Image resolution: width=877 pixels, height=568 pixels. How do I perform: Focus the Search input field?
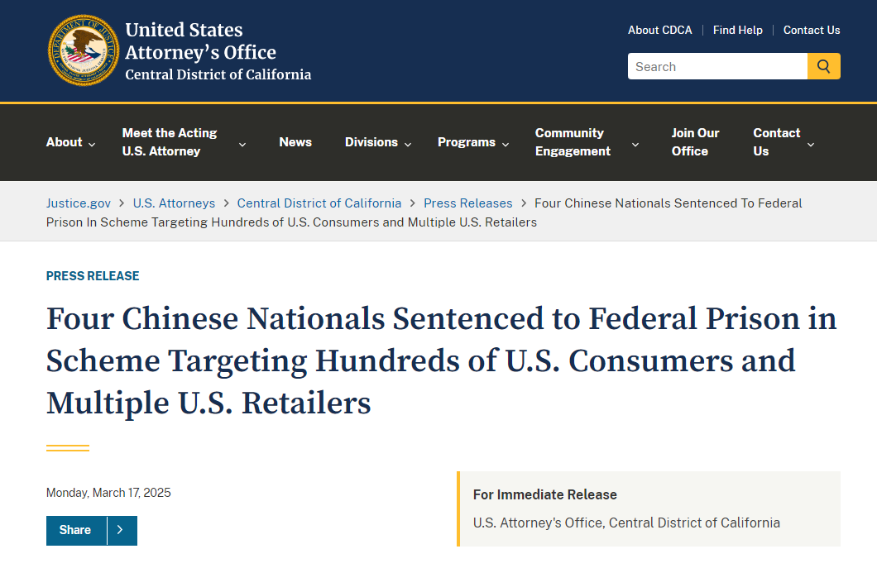coord(717,66)
